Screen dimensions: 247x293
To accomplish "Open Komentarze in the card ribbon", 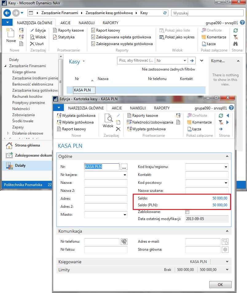I will [199, 122].
